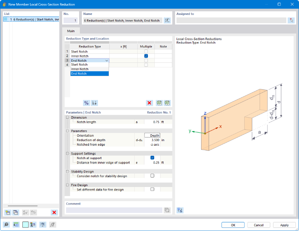Edit Notch length value 0.75
Image resolution: width=299 pixels, height=231 pixels.
pyautogui.click(x=152, y=122)
